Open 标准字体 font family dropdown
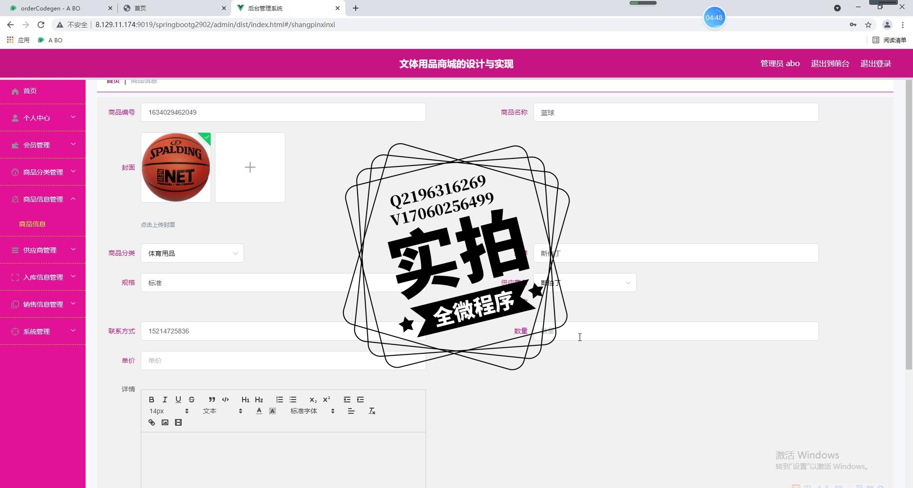The width and height of the screenshot is (913, 488). 312,411
